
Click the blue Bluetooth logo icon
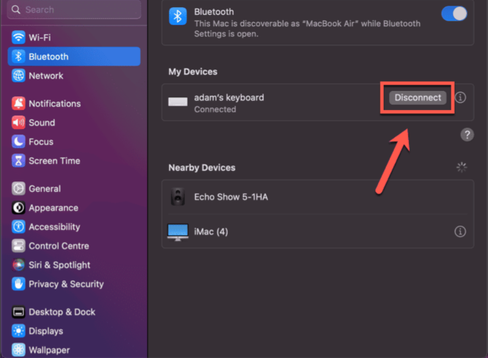[x=177, y=16]
